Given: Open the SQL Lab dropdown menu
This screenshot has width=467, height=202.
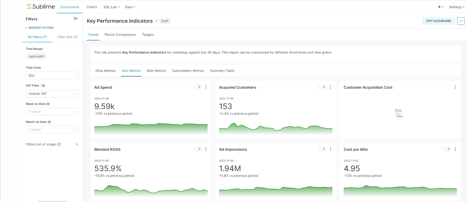Looking at the screenshot, I should pos(111,7).
